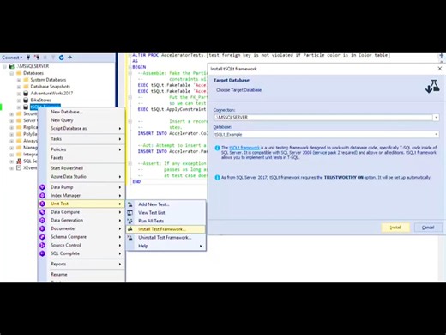This screenshot has height=335, width=446.
Task: Click the filter icon in Object Explorer toolbar
Action: coord(53,58)
